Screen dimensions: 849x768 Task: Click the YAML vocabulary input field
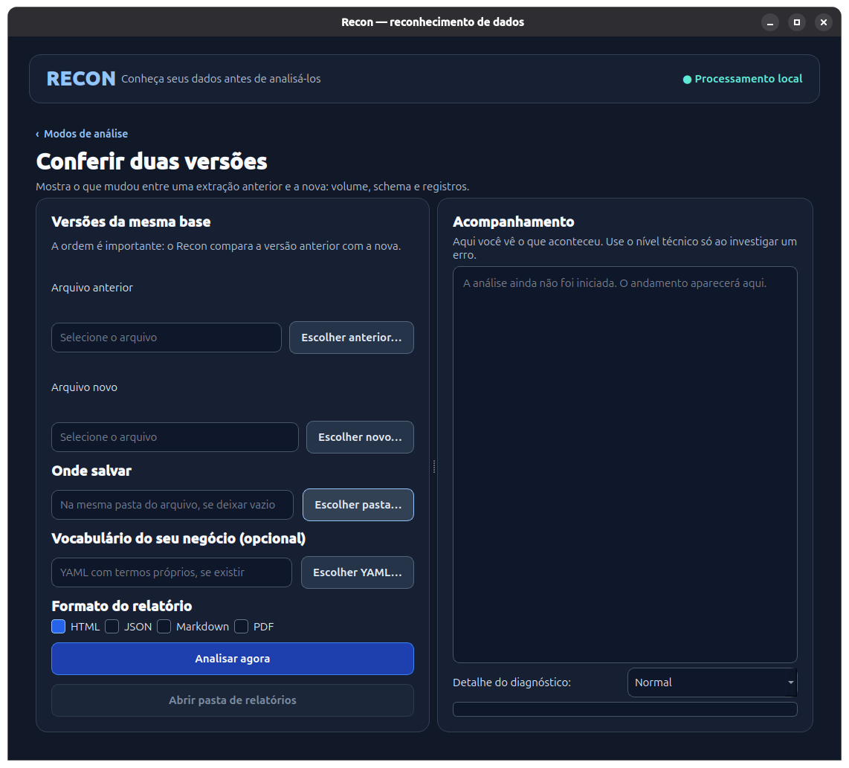tap(172, 572)
